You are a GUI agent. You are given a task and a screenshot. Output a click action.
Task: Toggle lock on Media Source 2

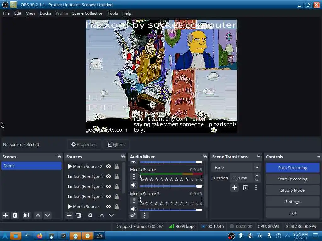point(117,166)
